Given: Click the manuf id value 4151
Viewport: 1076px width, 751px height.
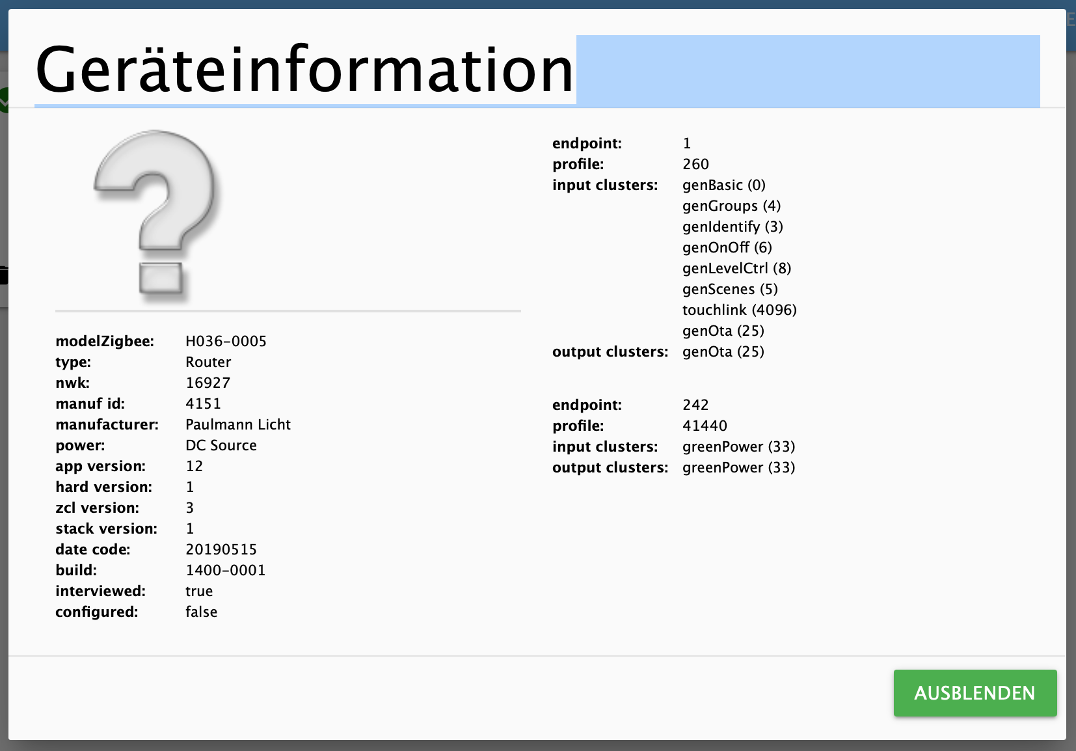Looking at the screenshot, I should [203, 403].
